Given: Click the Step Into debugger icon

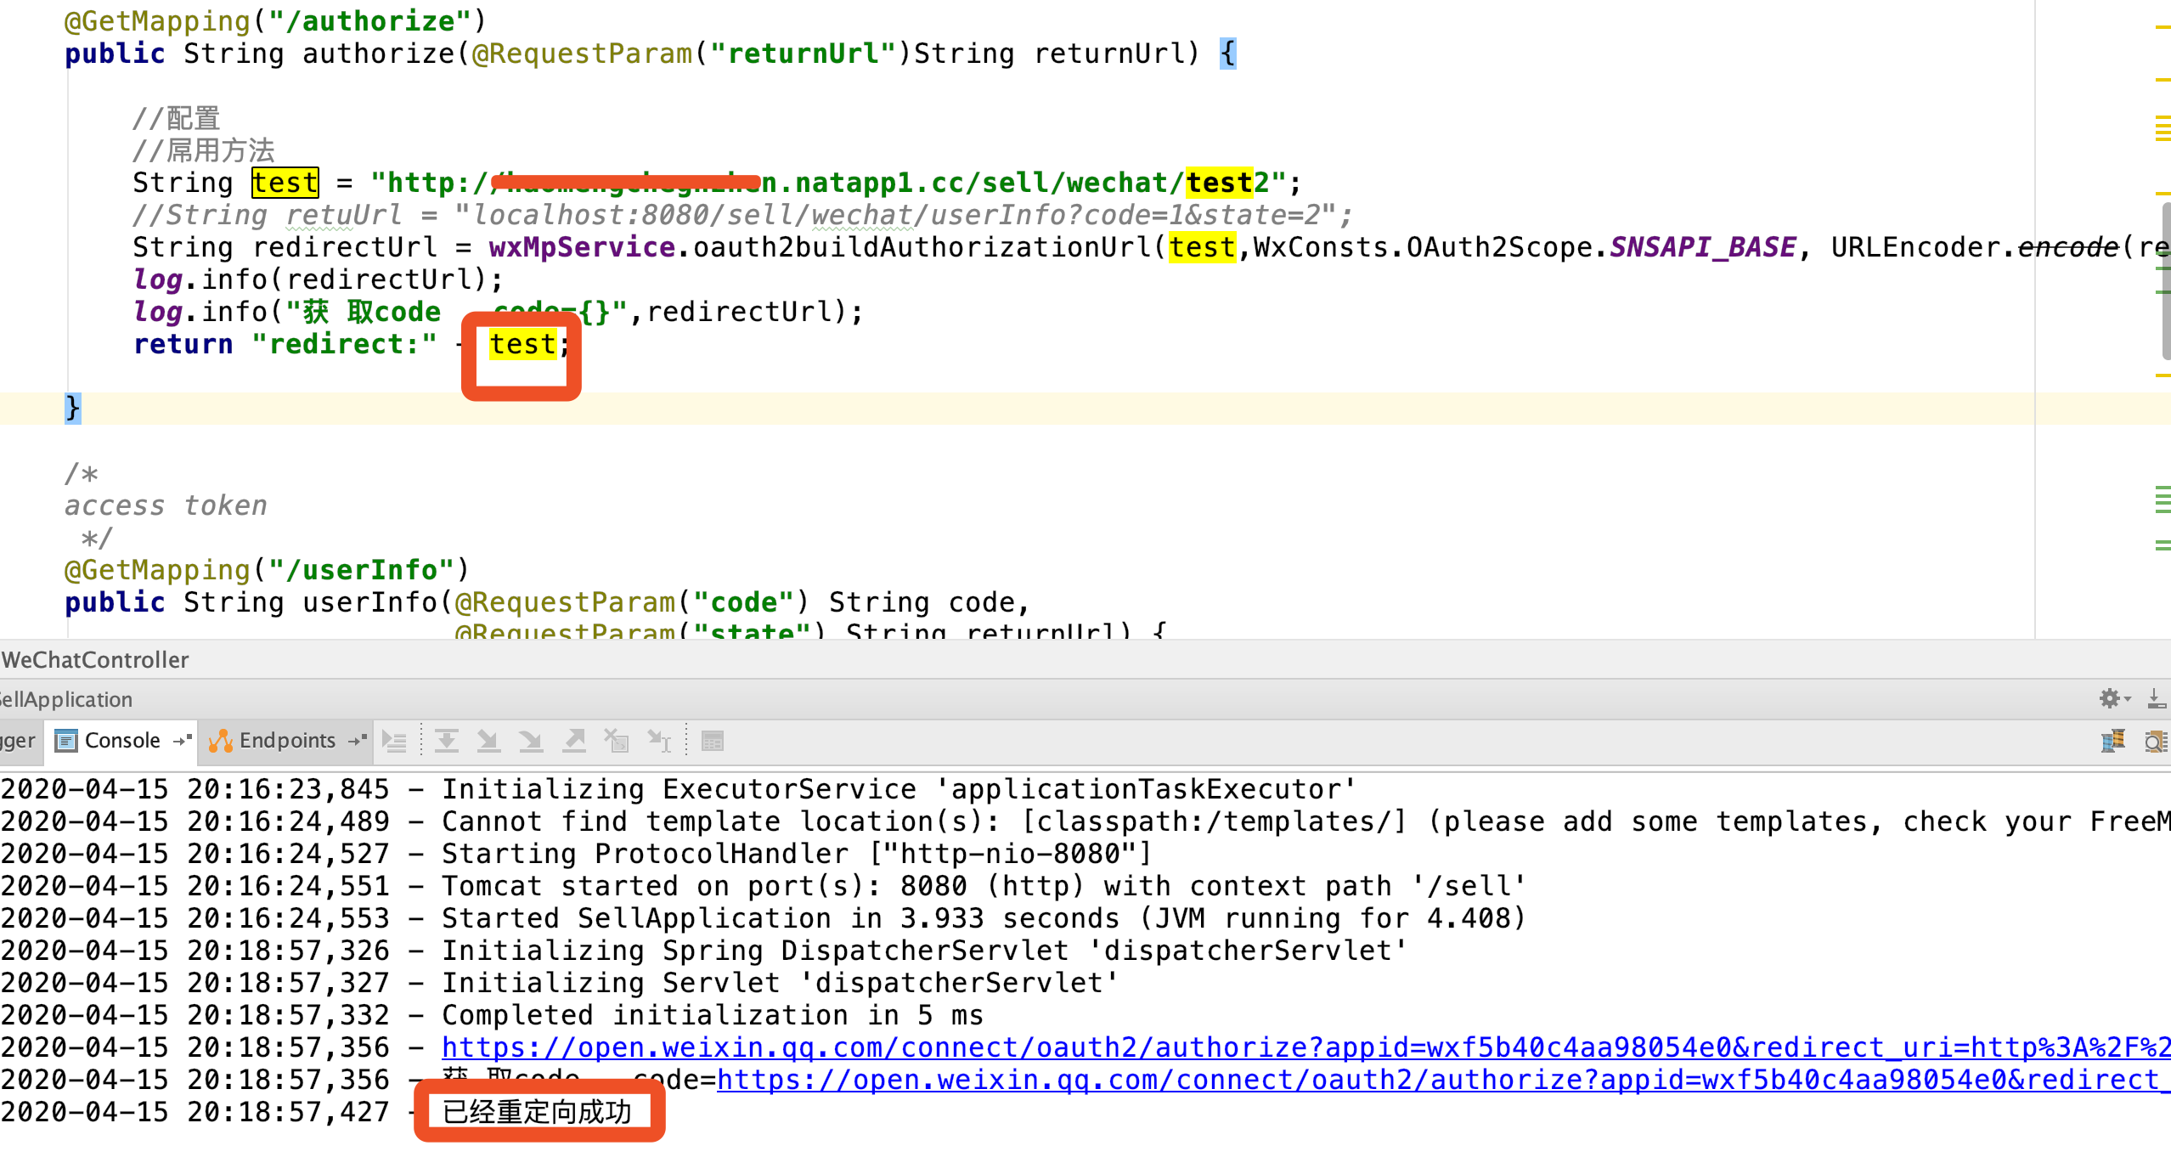Looking at the screenshot, I should (488, 742).
